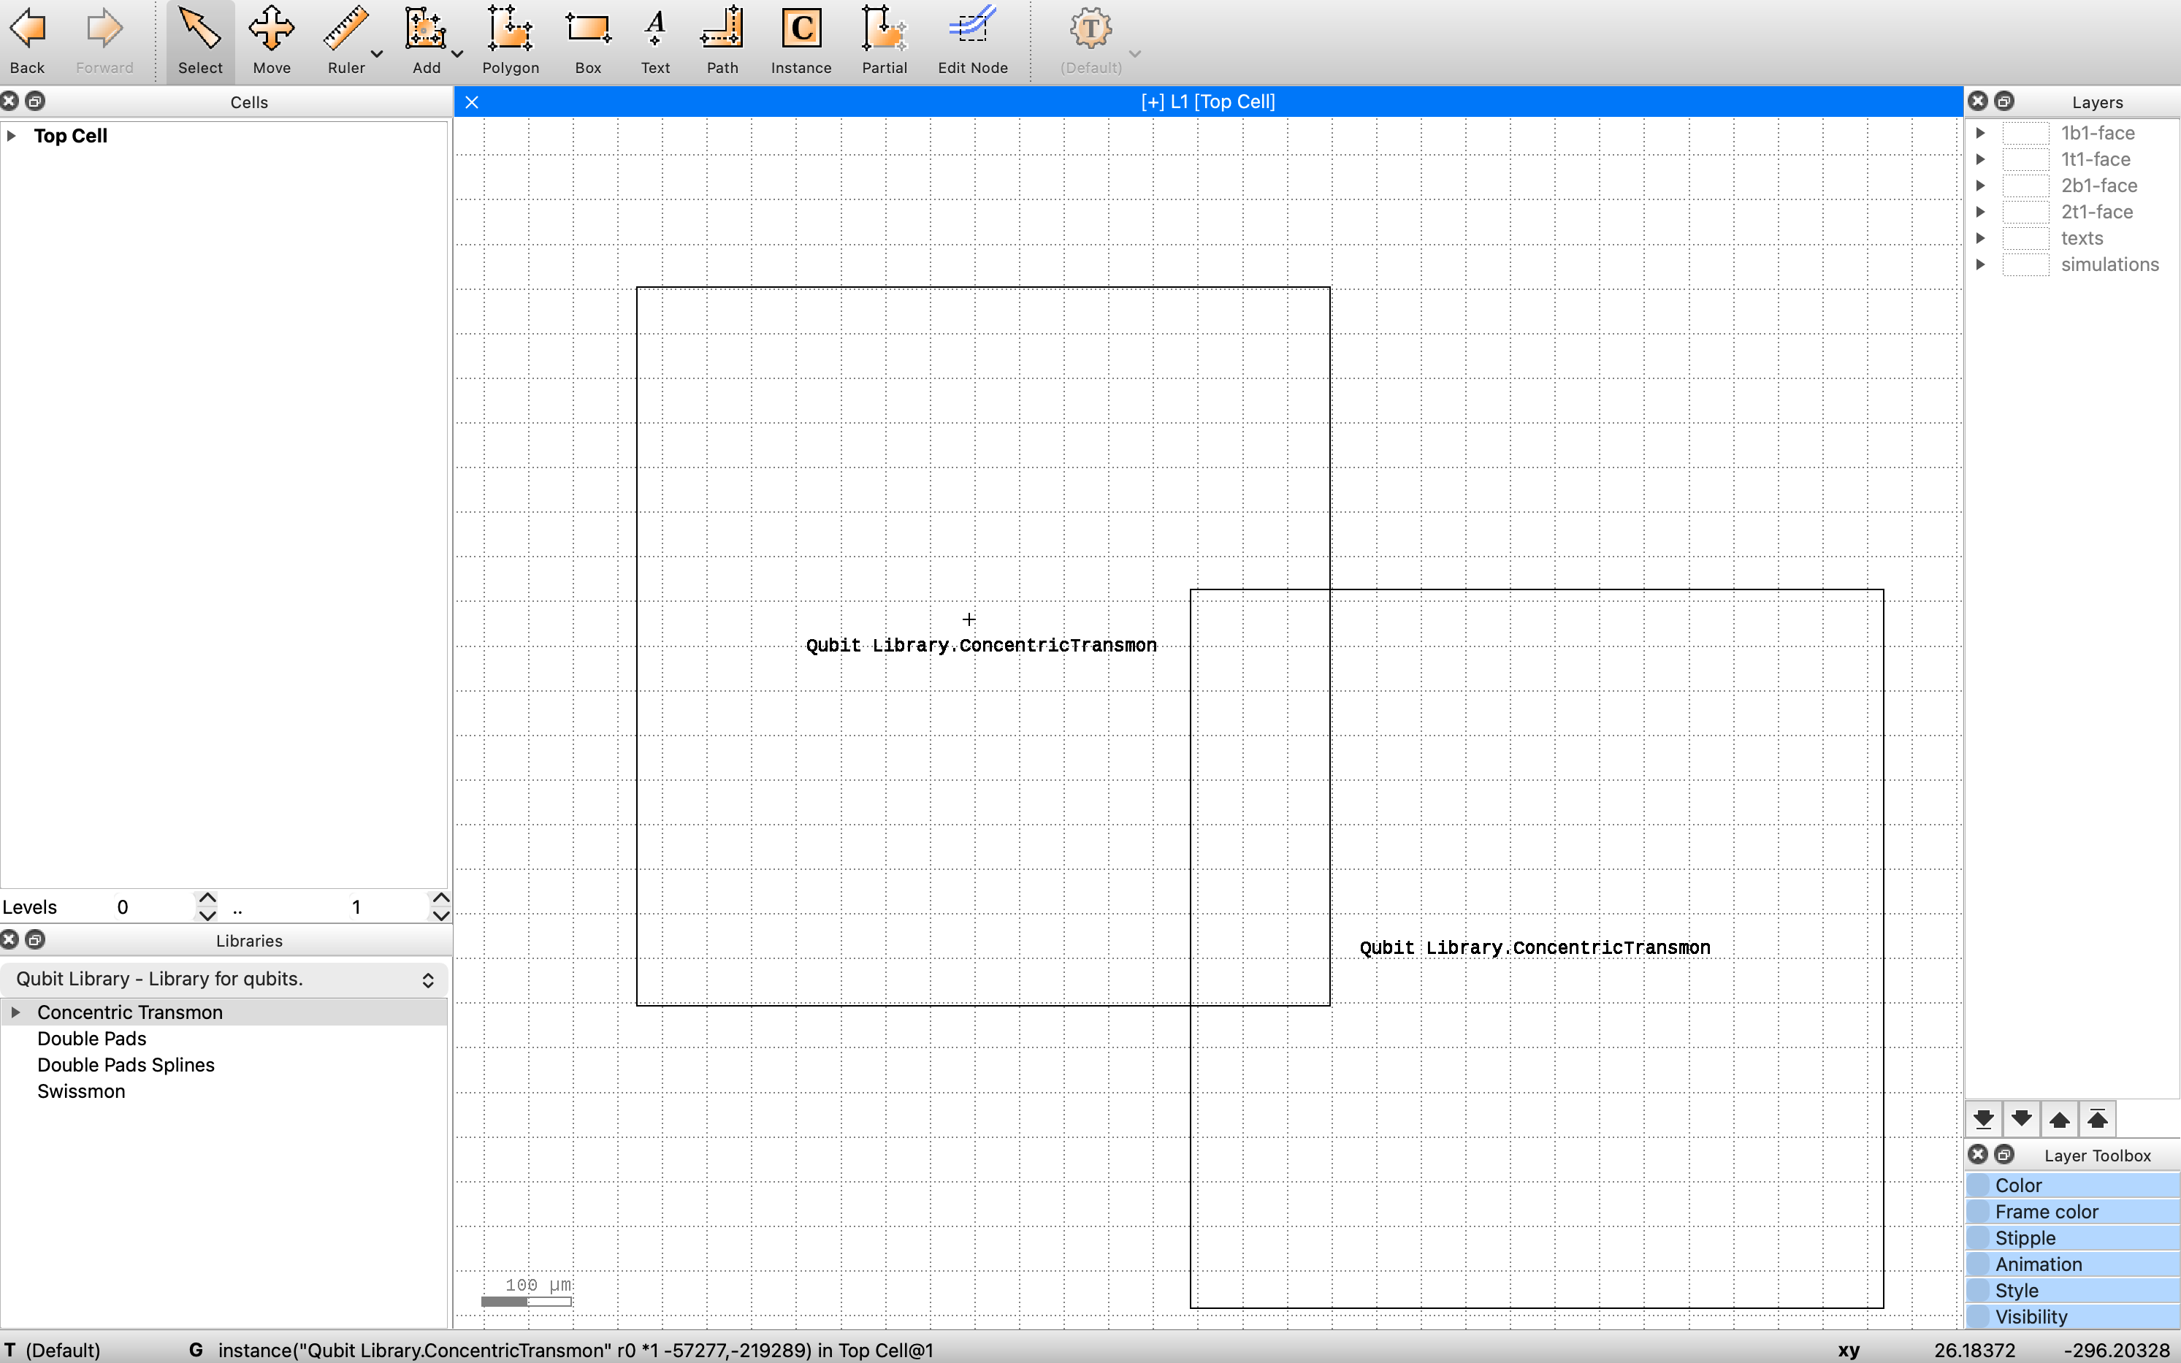Select the Swissmon library cell

[x=81, y=1091]
